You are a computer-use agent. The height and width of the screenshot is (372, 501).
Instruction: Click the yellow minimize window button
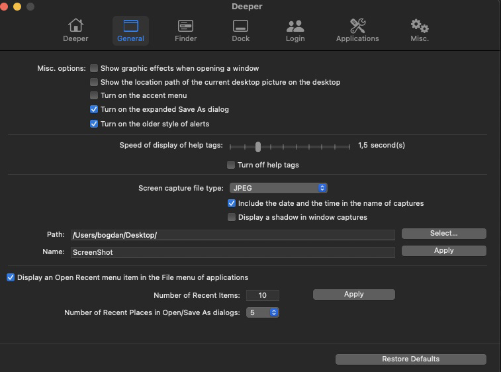(17, 7)
